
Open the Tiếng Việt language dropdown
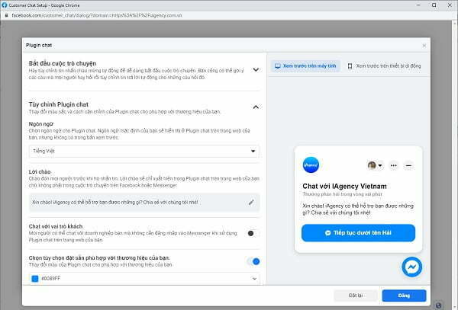click(x=144, y=151)
